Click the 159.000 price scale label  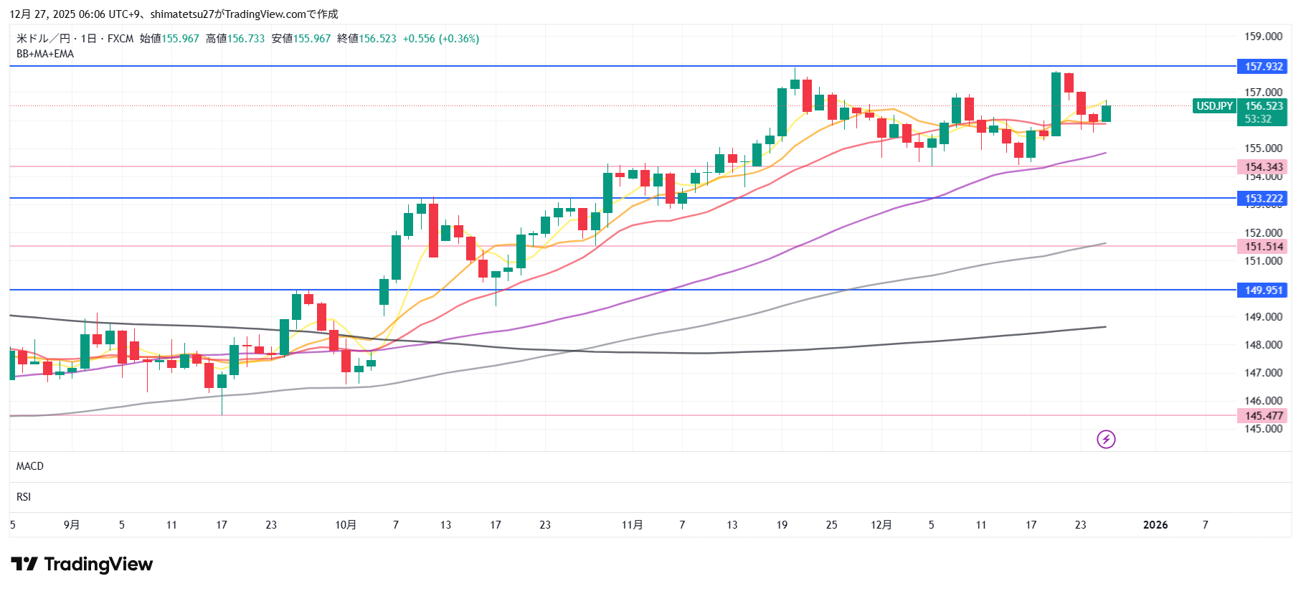point(1263,37)
